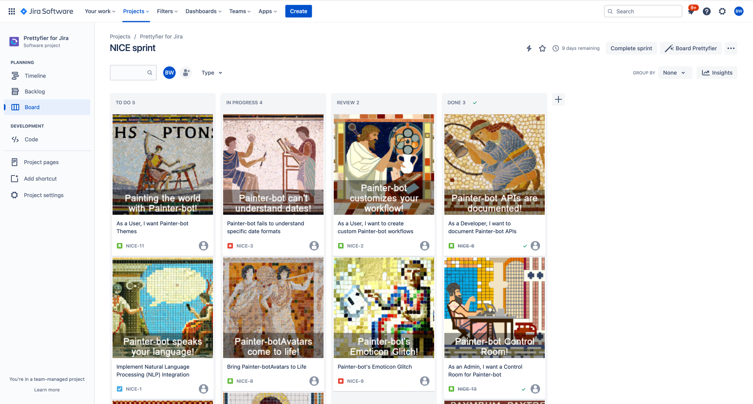Viewport: 753px width, 404px height.
Task: Open the board more actions ellipsis
Action: [x=731, y=48]
